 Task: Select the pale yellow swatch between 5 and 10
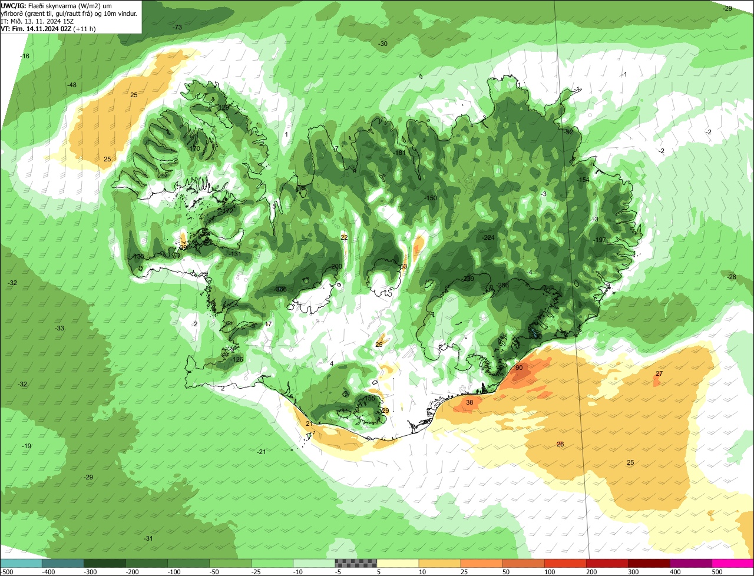tap(398, 563)
